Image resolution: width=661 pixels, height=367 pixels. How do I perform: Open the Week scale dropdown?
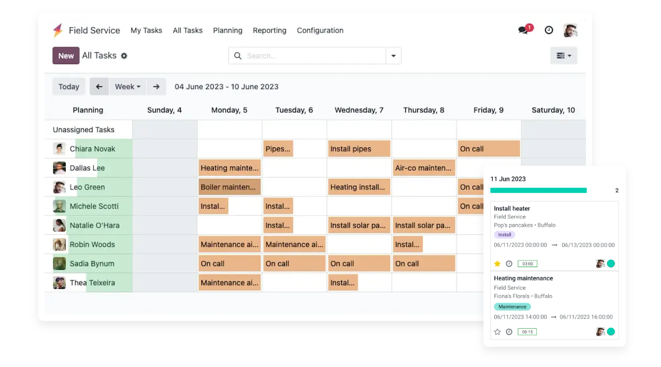point(128,86)
